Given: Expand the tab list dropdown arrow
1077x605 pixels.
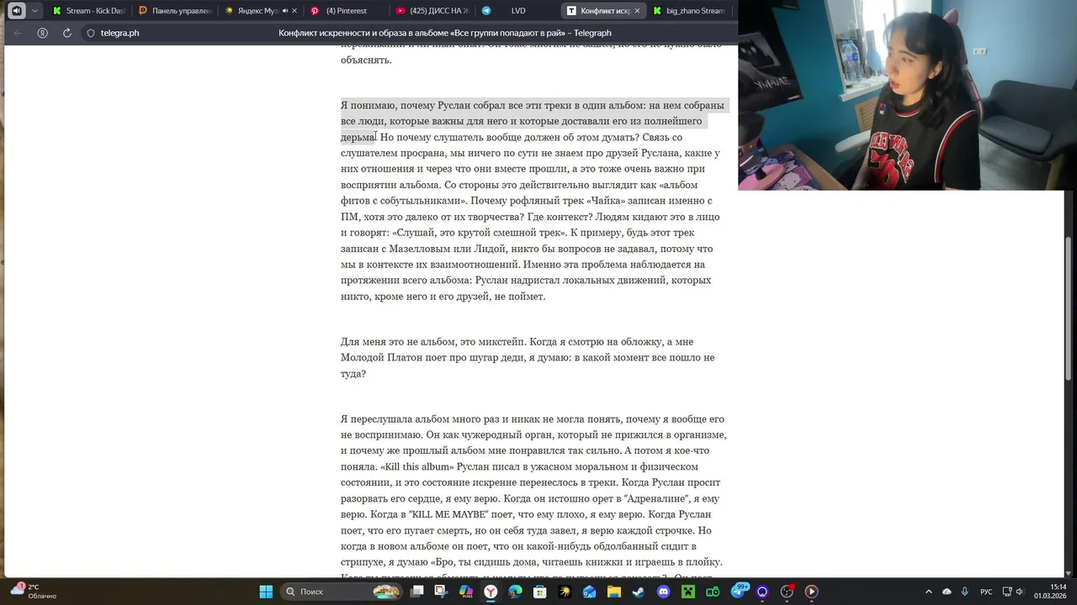Looking at the screenshot, I should coord(34,11).
